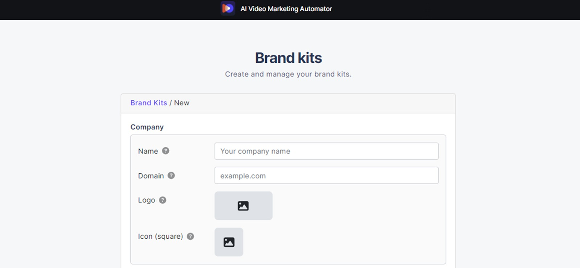Click the Icon (square) help question mark
This screenshot has width=580, height=268.
point(190,236)
